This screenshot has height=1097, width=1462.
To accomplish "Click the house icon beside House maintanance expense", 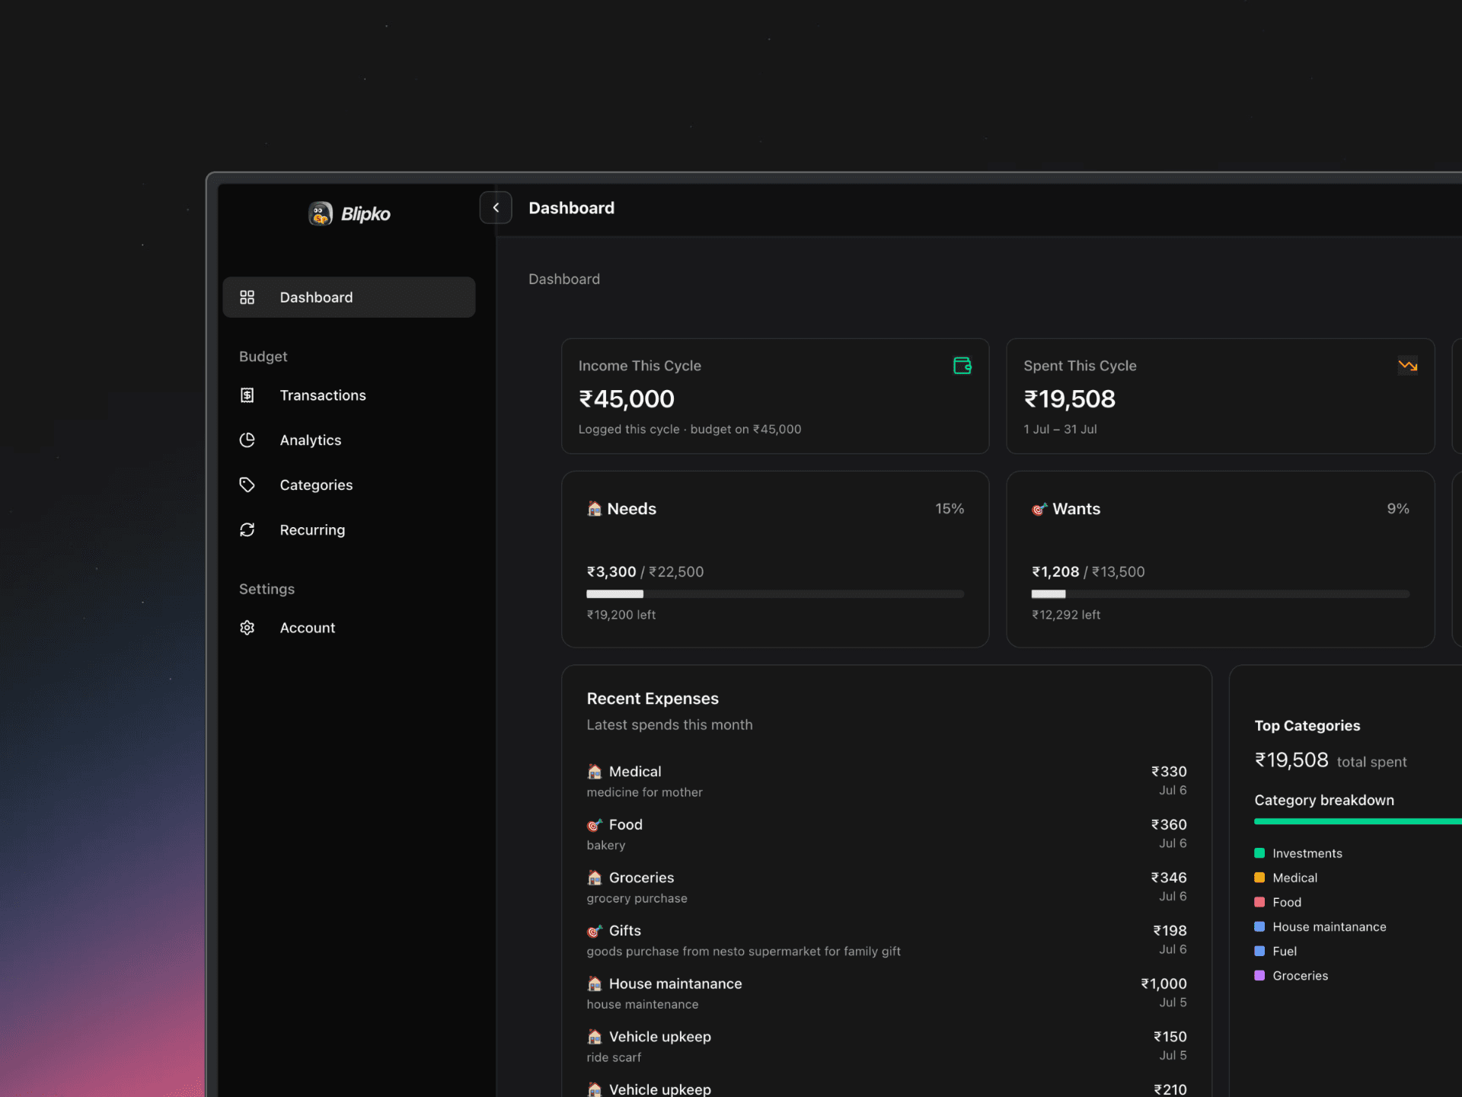I will point(595,983).
